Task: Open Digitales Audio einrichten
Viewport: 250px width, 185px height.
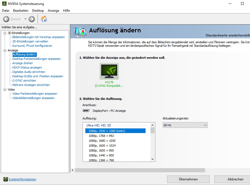Action: 29,72
